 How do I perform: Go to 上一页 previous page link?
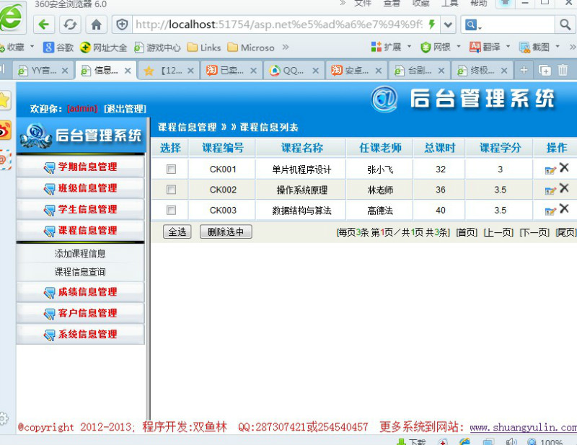[498, 232]
